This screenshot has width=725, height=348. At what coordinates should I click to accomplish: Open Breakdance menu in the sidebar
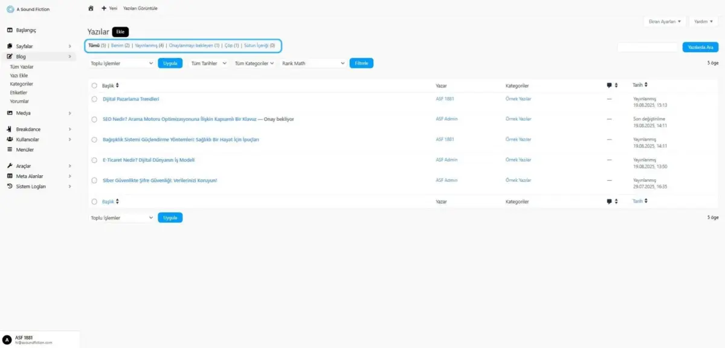(x=28, y=129)
